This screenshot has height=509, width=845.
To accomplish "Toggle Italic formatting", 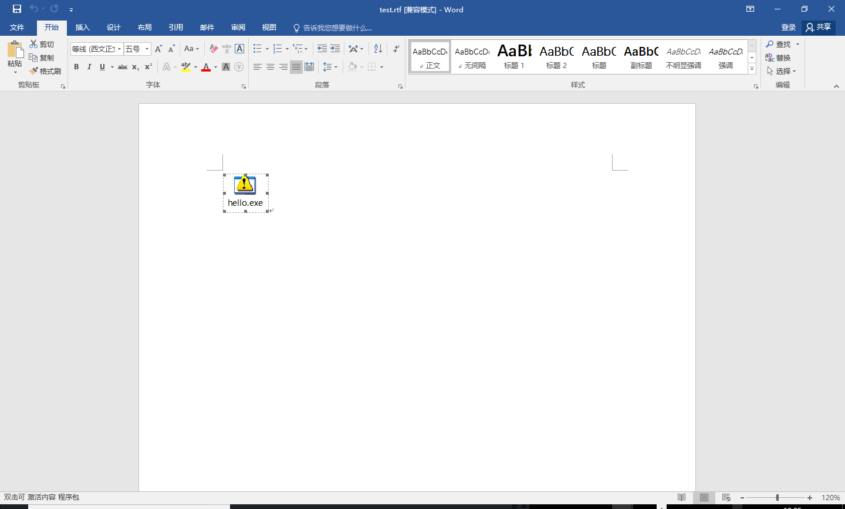I will 89,67.
